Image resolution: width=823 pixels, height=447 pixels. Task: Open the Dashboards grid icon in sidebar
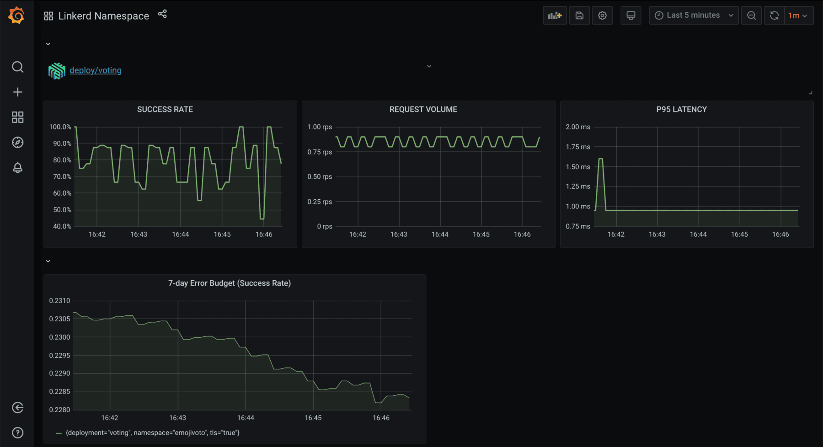coord(17,117)
